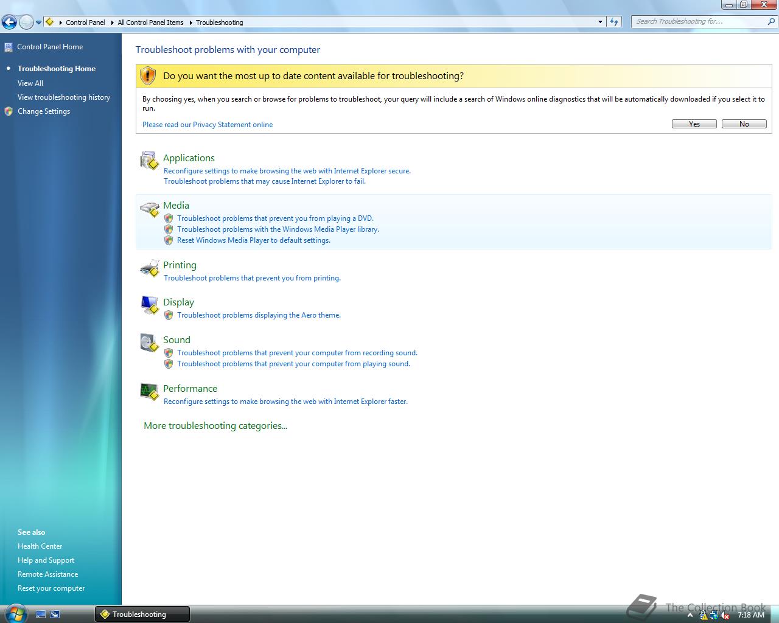The width and height of the screenshot is (779, 623).
Task: Open Change Settings
Action: (x=44, y=111)
